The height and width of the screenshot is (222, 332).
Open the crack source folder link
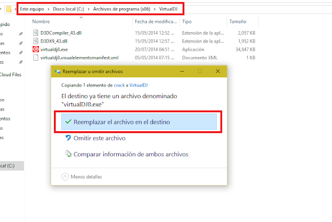(119, 85)
